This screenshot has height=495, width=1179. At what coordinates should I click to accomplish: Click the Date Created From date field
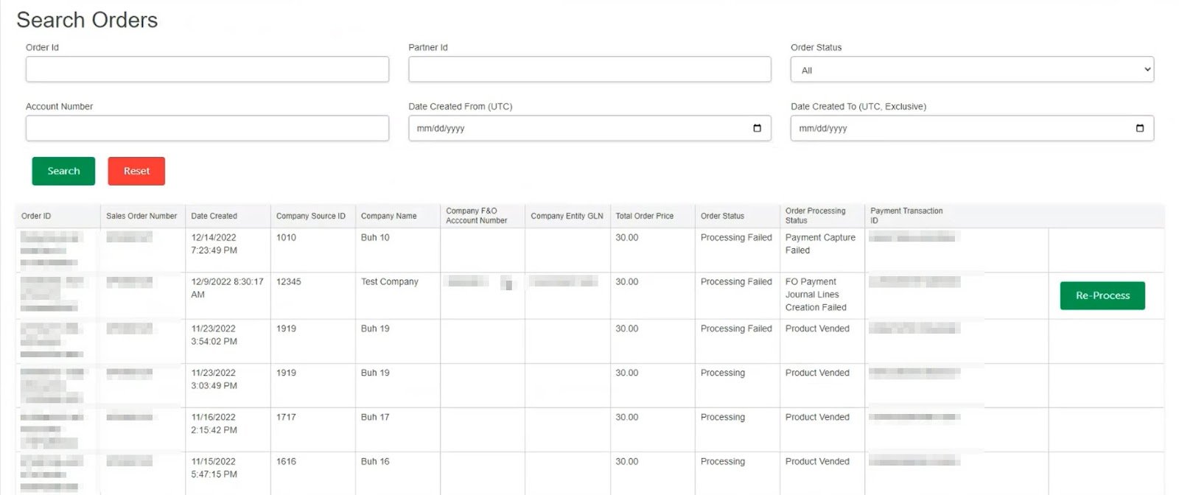click(x=575, y=128)
